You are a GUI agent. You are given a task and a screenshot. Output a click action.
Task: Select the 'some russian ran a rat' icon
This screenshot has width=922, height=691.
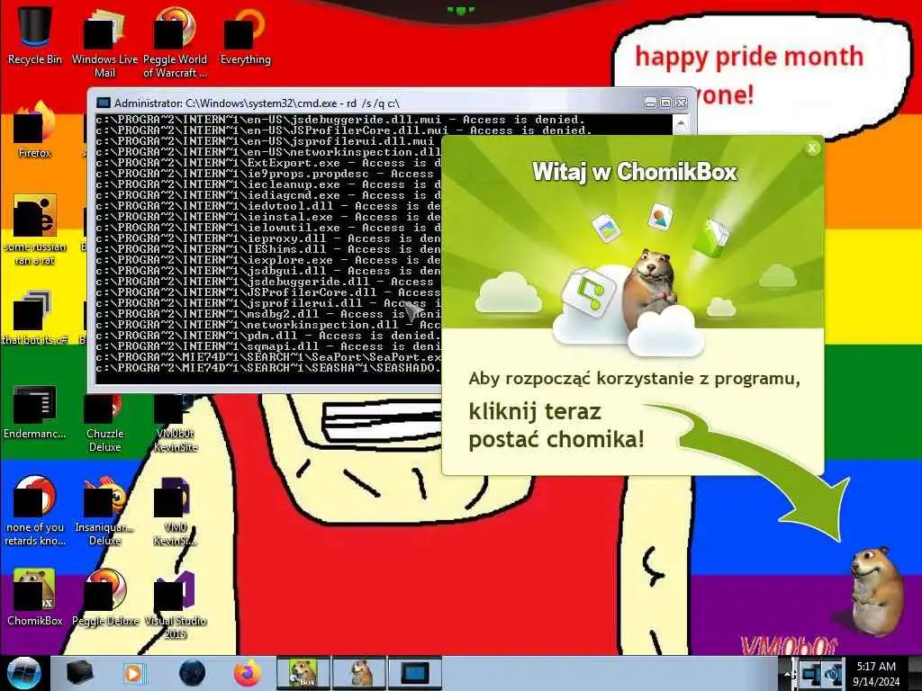[x=35, y=229]
